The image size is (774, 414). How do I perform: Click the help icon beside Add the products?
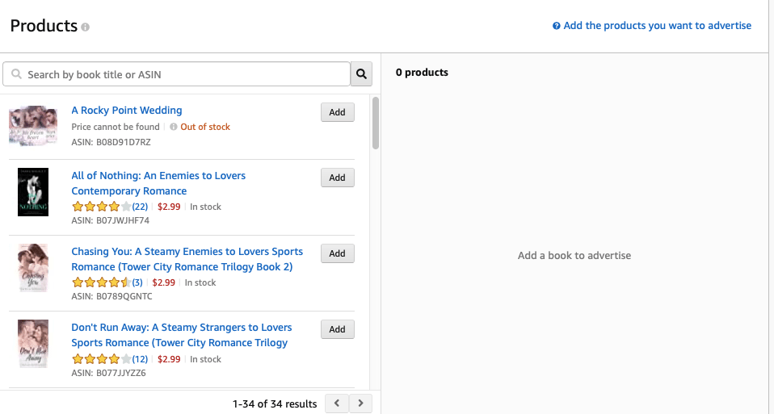(557, 26)
